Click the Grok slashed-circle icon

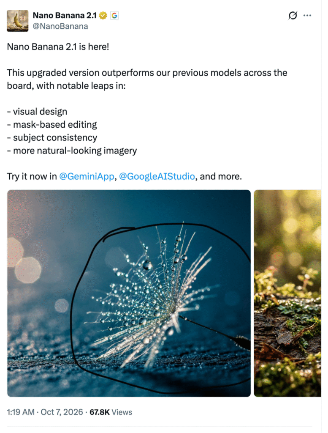(293, 16)
